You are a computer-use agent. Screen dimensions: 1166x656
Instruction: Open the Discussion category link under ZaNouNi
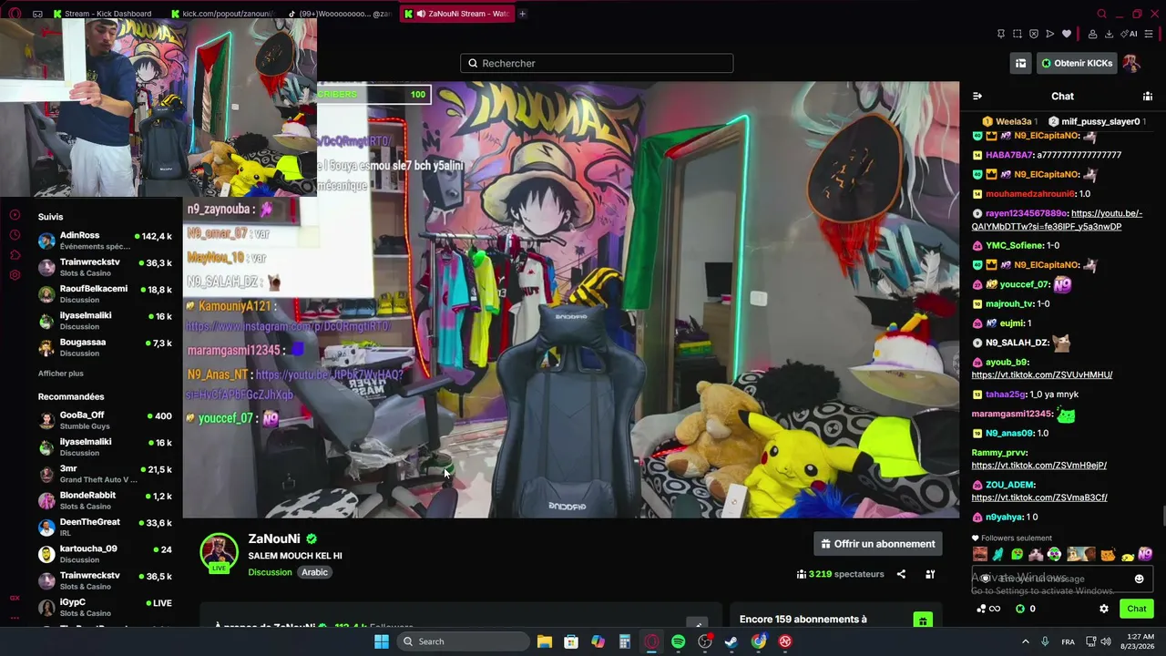click(x=270, y=572)
